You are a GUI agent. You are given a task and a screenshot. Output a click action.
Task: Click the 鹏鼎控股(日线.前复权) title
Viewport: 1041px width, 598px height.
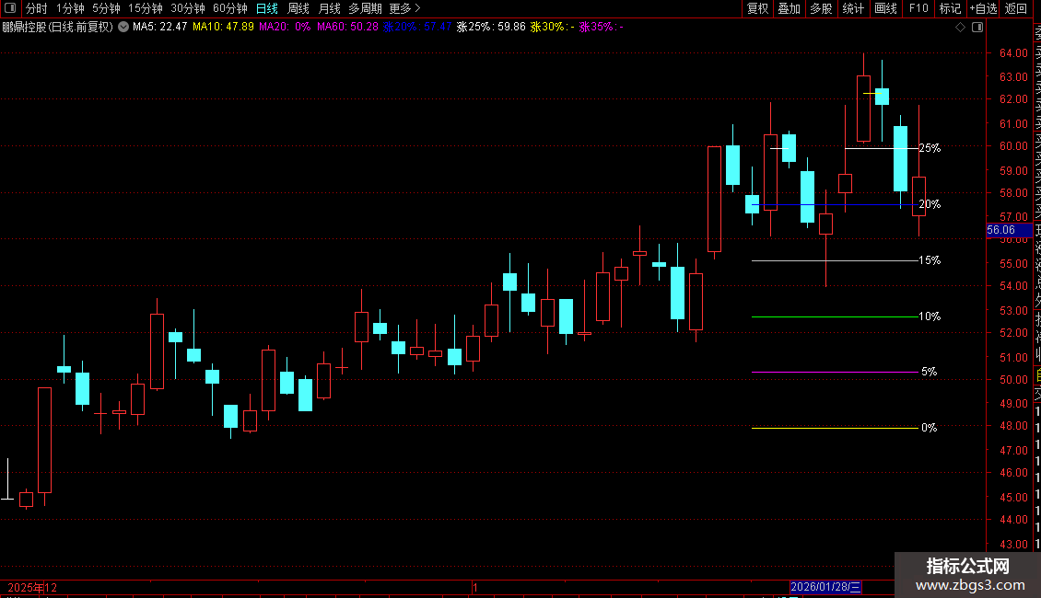58,28
